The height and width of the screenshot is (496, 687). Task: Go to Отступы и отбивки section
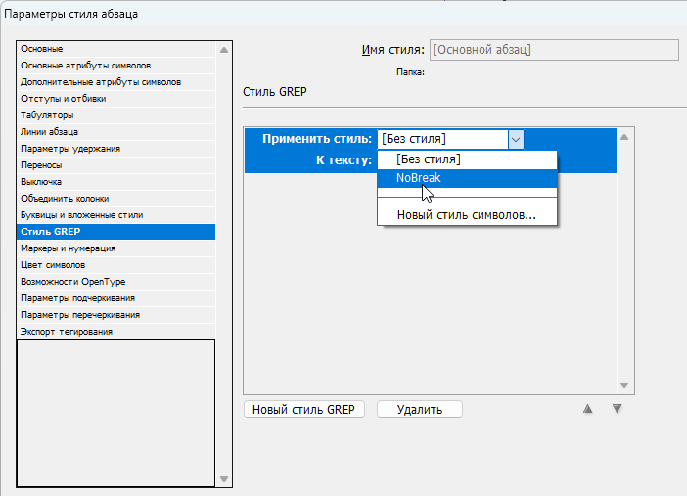point(64,99)
